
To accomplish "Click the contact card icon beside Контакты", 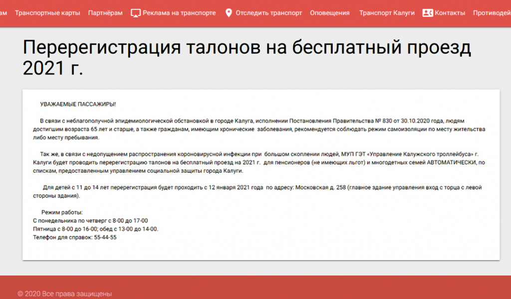I will [x=427, y=13].
